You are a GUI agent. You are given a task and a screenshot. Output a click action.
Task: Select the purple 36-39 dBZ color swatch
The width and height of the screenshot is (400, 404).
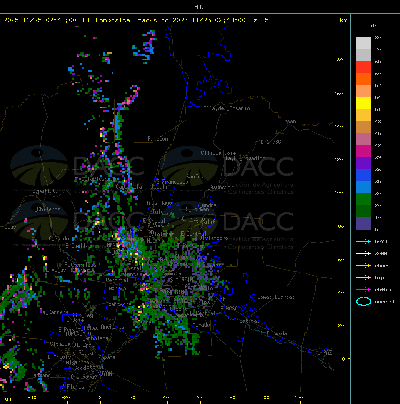pyautogui.click(x=363, y=163)
